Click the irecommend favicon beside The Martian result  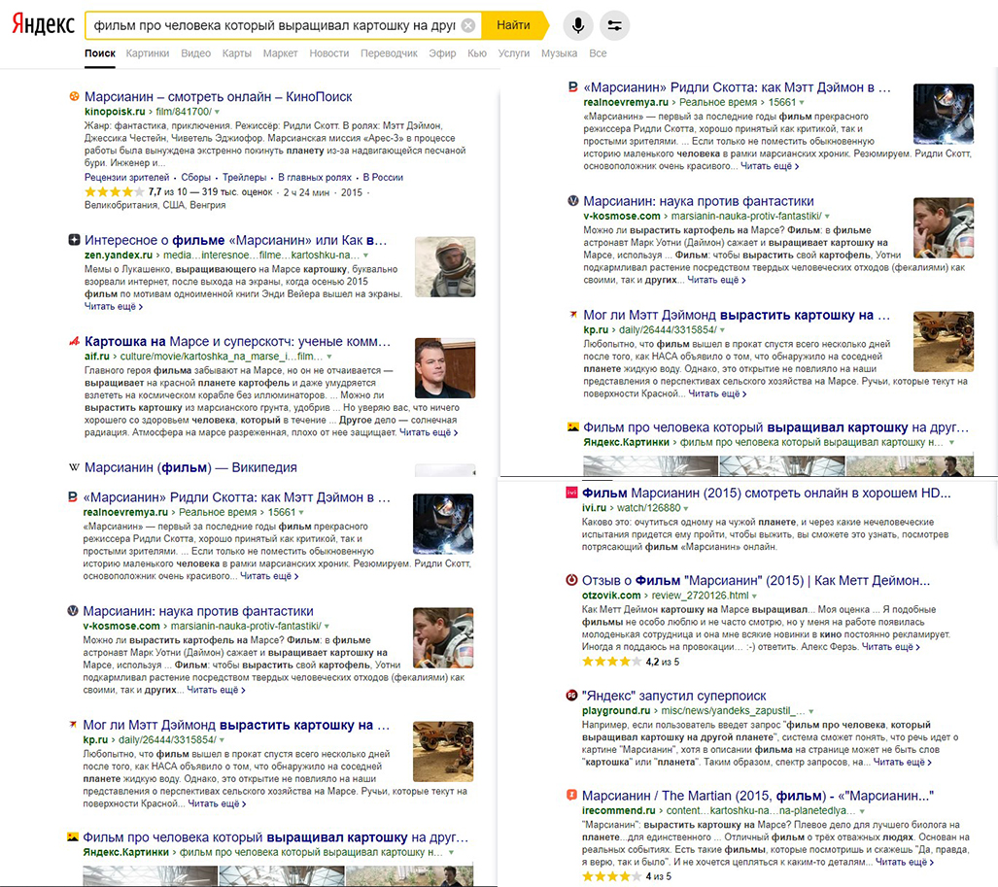(x=571, y=796)
